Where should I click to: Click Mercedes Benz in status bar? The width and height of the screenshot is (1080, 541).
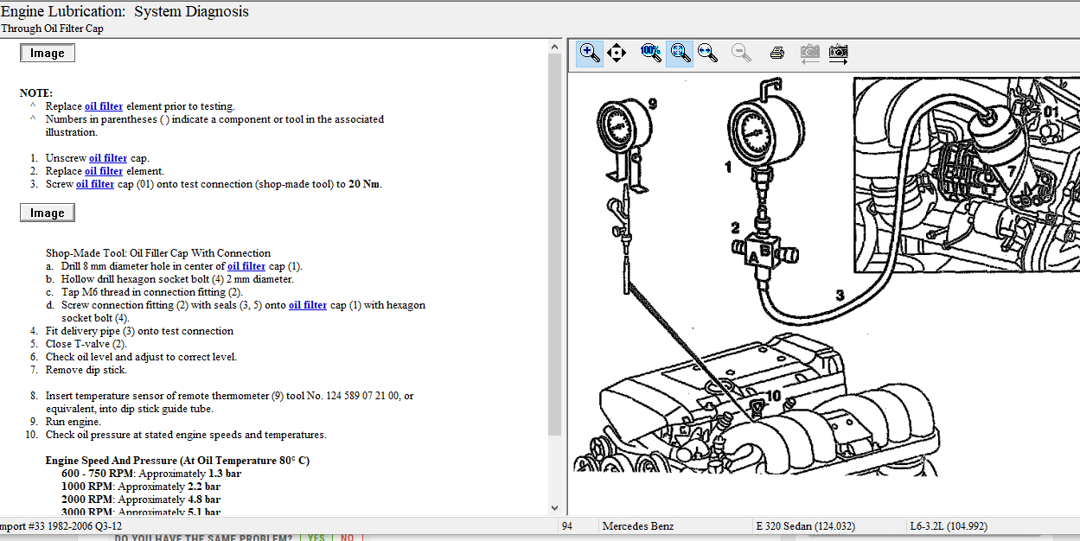click(638, 526)
